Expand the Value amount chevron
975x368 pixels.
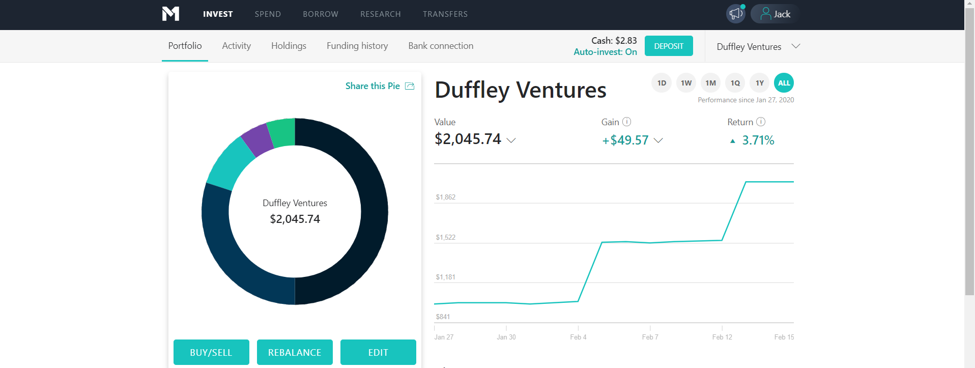click(511, 140)
